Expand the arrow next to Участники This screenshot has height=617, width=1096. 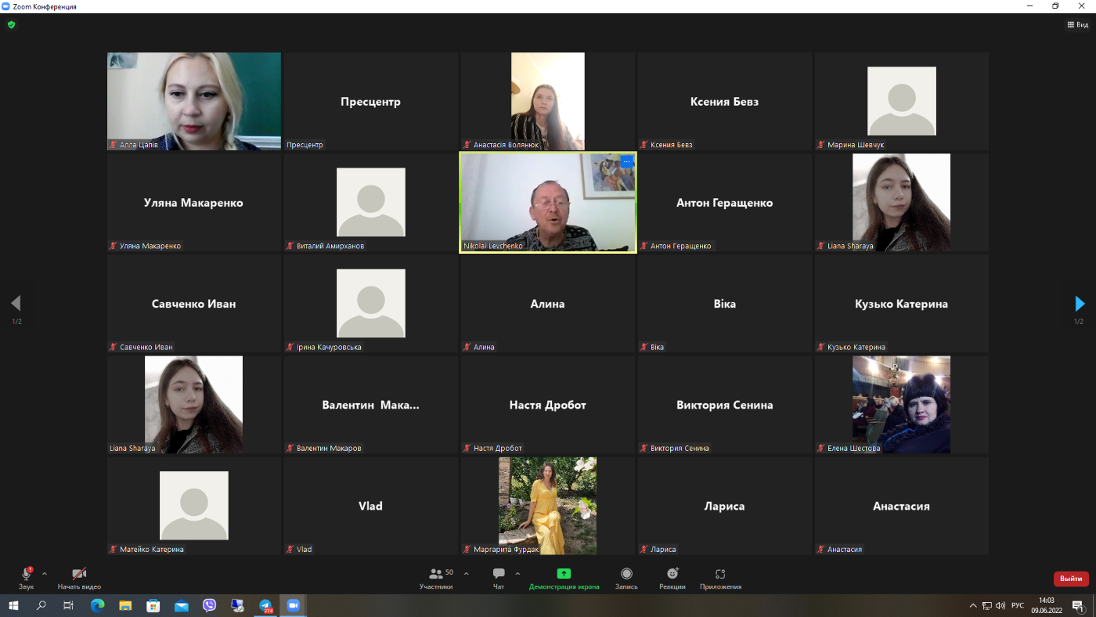pos(467,573)
